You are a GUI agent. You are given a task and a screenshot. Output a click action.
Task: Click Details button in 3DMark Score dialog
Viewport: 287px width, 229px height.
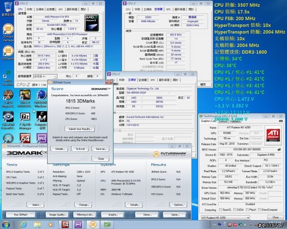[x=60, y=149]
